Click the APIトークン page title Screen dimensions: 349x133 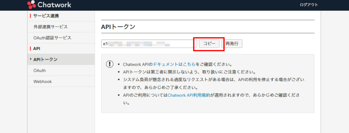(118, 27)
